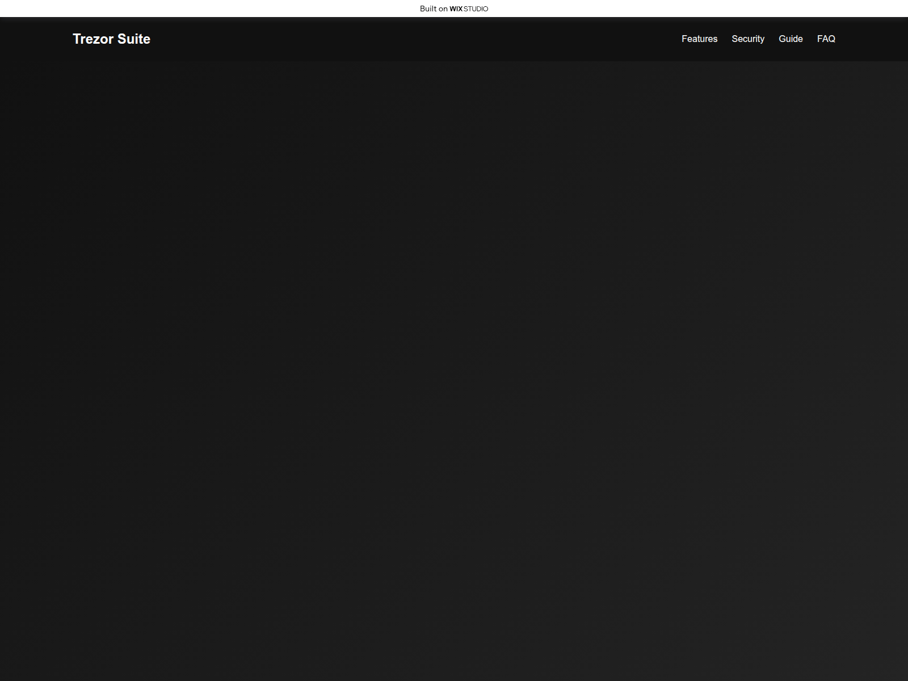This screenshot has width=908, height=681.
Task: Navigate to the Guide page
Action: coord(791,39)
